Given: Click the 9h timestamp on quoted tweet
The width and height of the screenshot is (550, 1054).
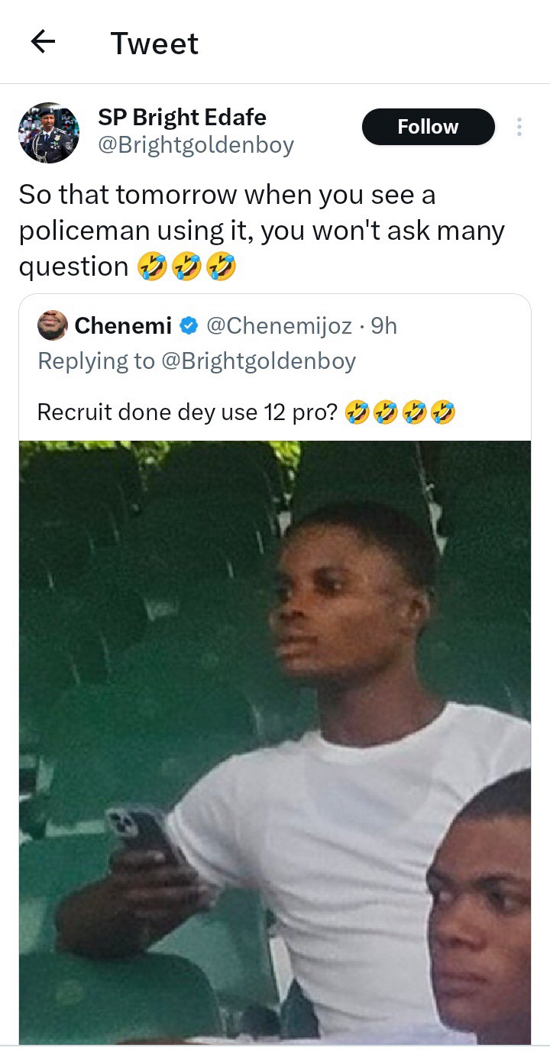Looking at the screenshot, I should 383,326.
